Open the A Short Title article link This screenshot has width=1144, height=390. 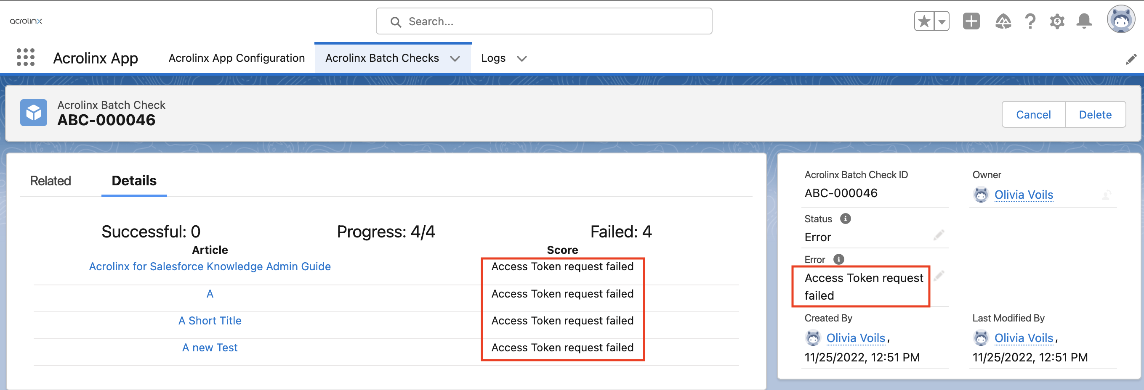(210, 320)
